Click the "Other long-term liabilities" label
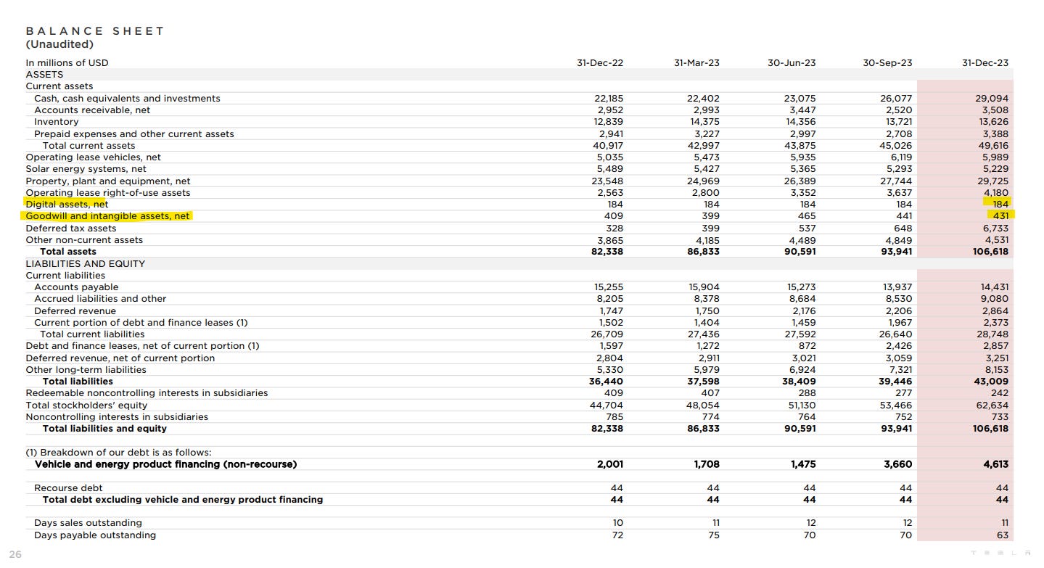 (x=86, y=370)
